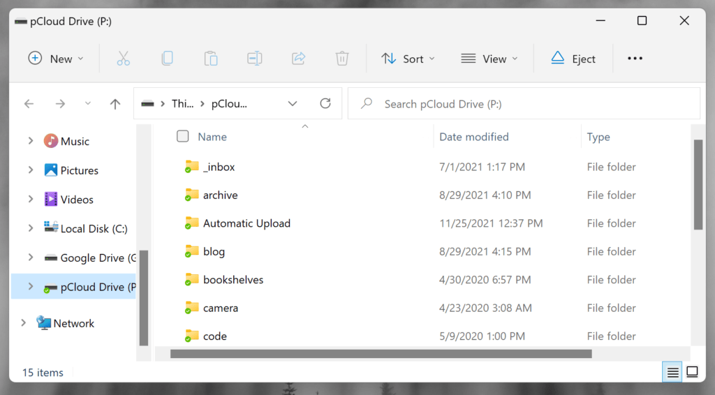Screen dimensions: 715x395
Task: Open the address bar history dropdown
Action: coord(293,104)
